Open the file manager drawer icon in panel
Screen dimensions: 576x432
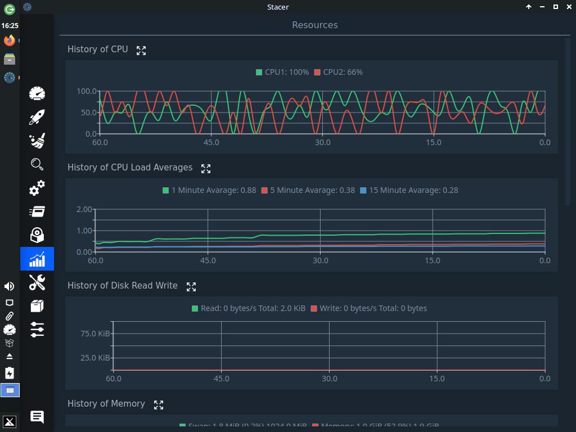(10, 58)
